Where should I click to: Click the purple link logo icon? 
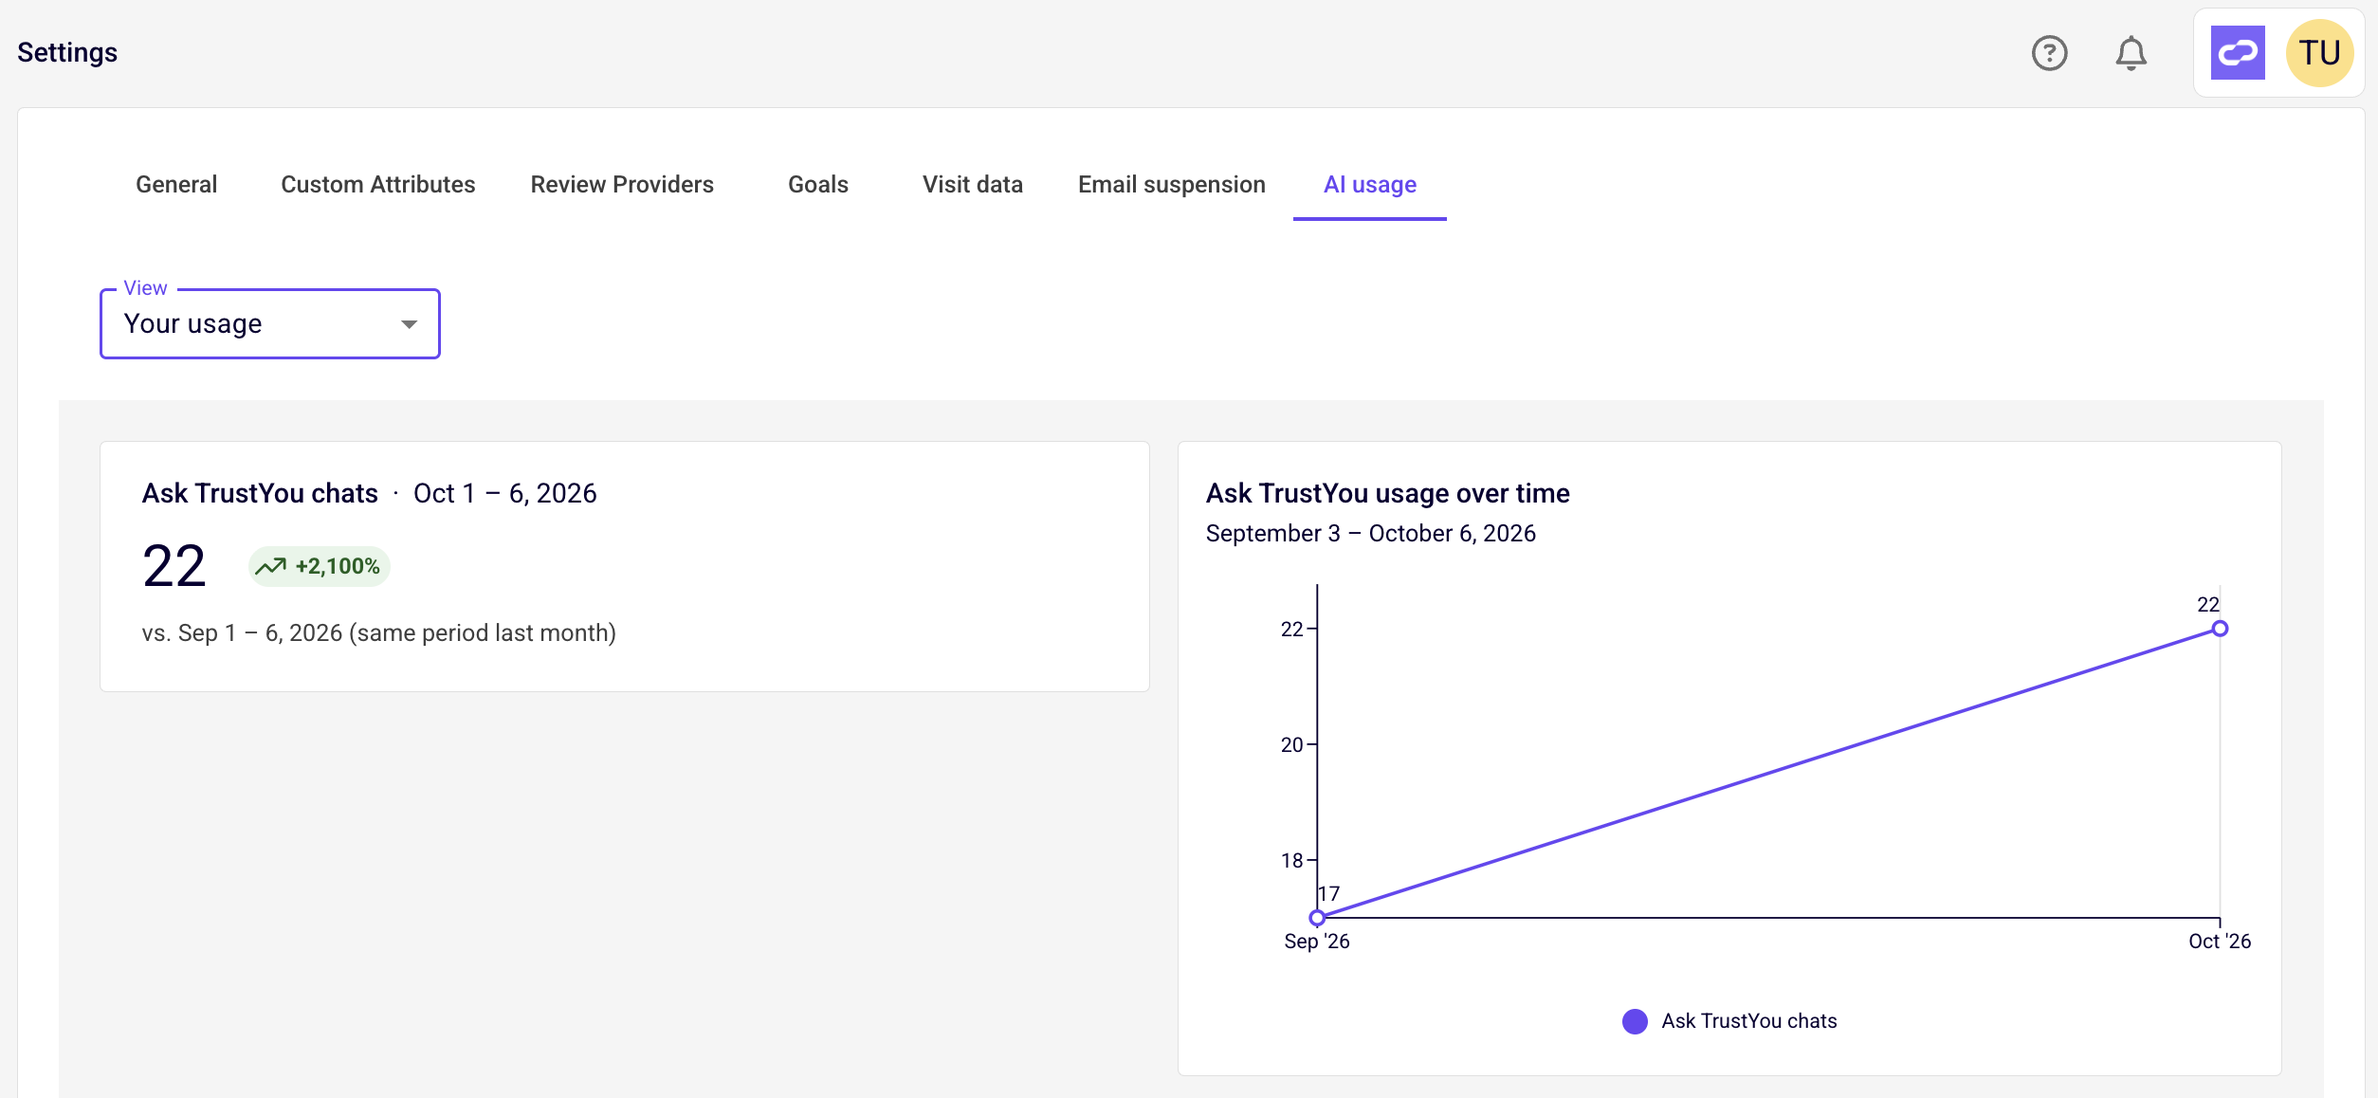click(x=2238, y=53)
